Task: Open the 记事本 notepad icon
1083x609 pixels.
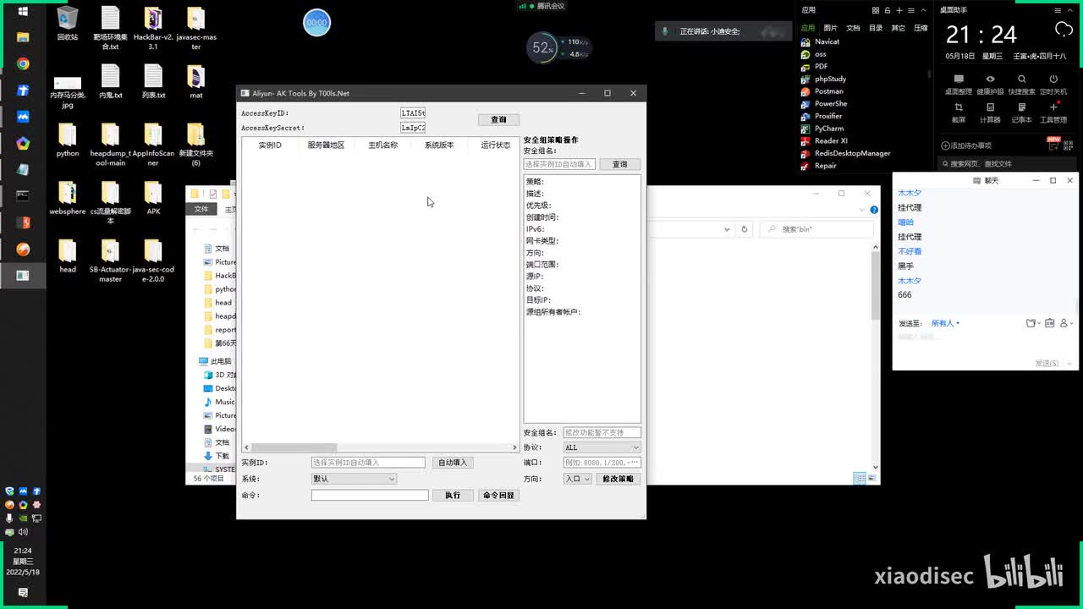Action: coord(1021,112)
